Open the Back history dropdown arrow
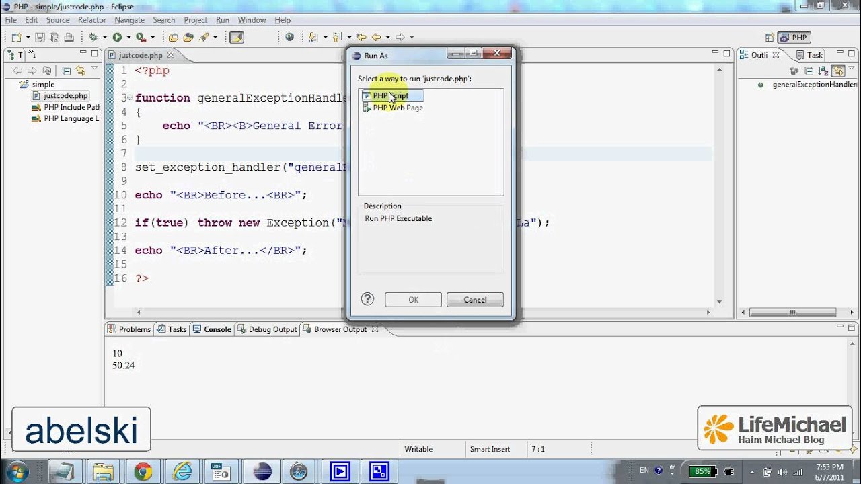 387,38
